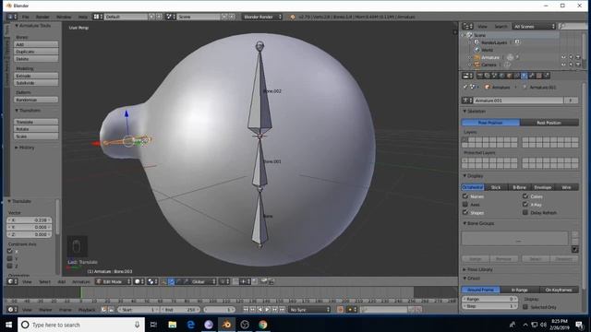Click the Rest Position button
This screenshot has width=591, height=332.
pyautogui.click(x=549, y=123)
